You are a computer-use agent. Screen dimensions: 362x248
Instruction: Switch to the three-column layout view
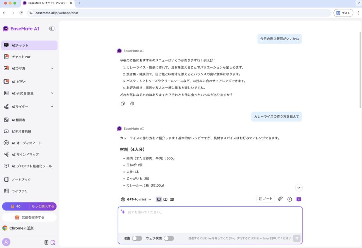pyautogui.click(x=172, y=199)
